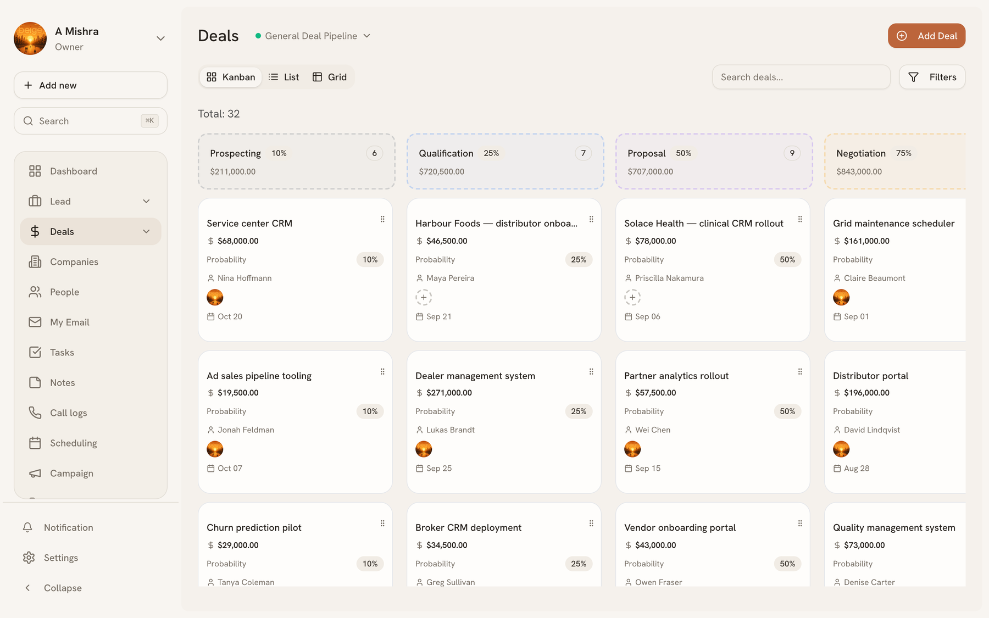Open the Dashboard sidebar item
The width and height of the screenshot is (989, 618).
click(x=91, y=171)
